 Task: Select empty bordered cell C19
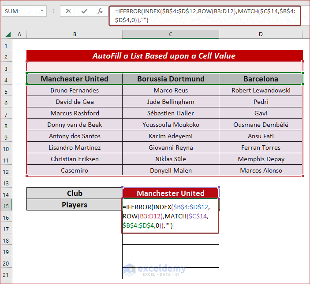pyautogui.click(x=171, y=251)
